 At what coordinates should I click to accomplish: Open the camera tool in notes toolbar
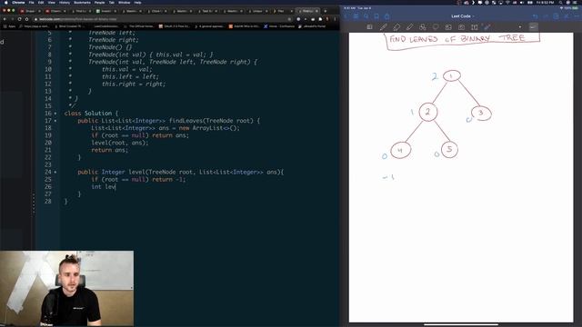(461, 27)
